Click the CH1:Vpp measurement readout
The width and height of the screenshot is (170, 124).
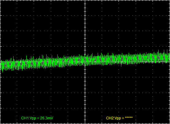pyautogui.click(x=37, y=118)
